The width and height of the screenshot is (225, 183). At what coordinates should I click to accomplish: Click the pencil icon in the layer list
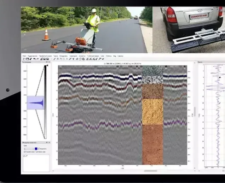coord(27,156)
